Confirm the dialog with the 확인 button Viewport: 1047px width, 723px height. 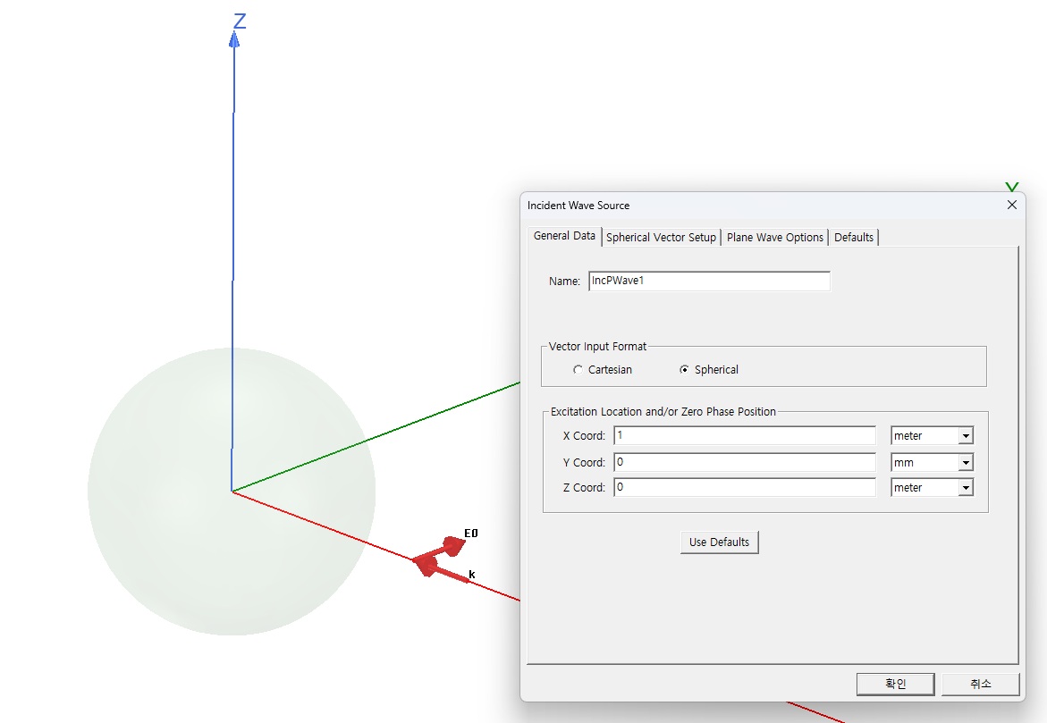(x=895, y=684)
